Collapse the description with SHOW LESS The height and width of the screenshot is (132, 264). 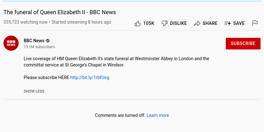pyautogui.click(x=34, y=91)
